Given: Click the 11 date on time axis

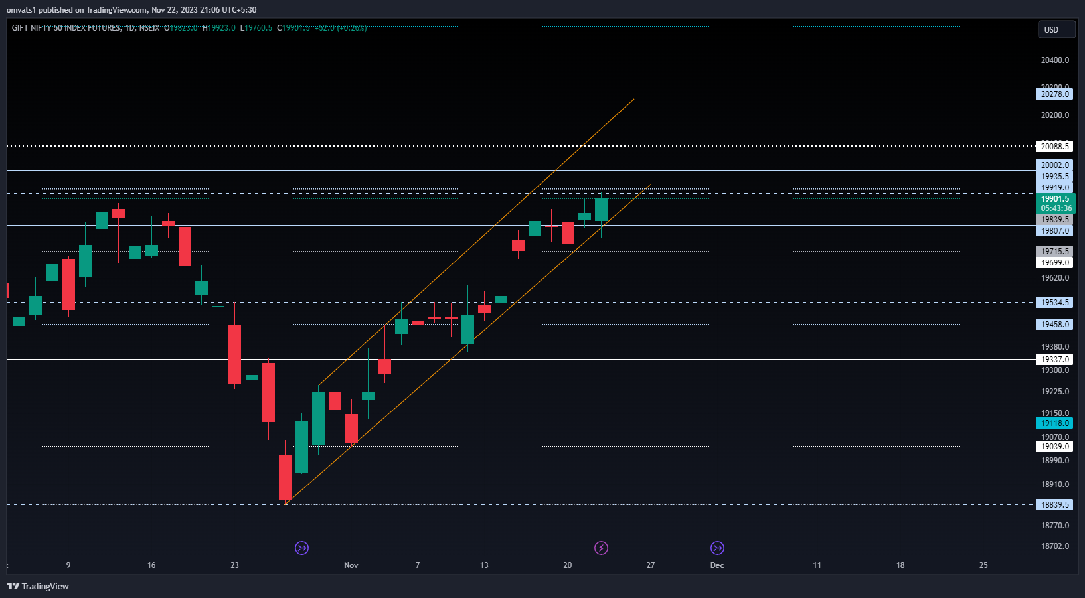Looking at the screenshot, I should (x=817, y=565).
